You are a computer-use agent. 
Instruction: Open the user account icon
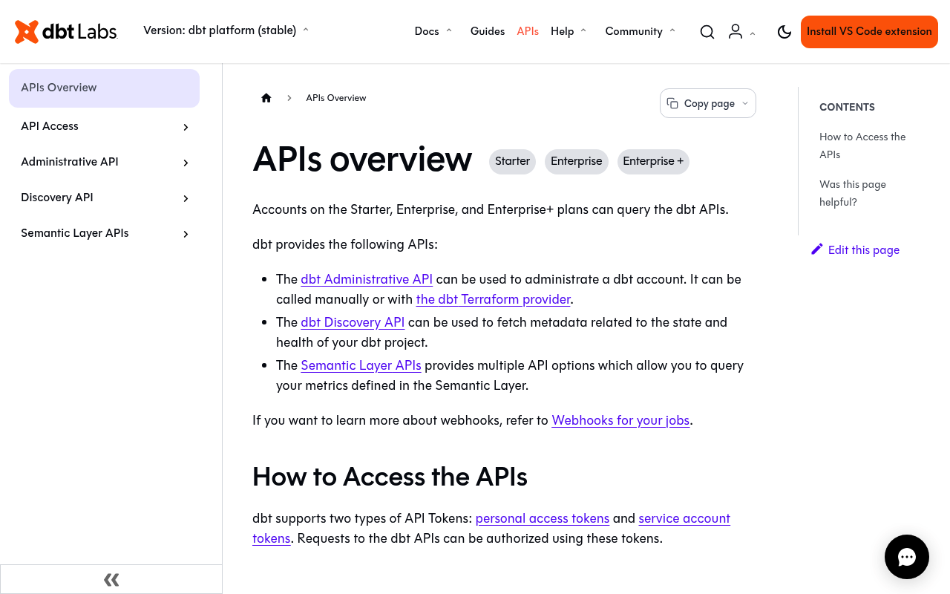[x=736, y=31]
